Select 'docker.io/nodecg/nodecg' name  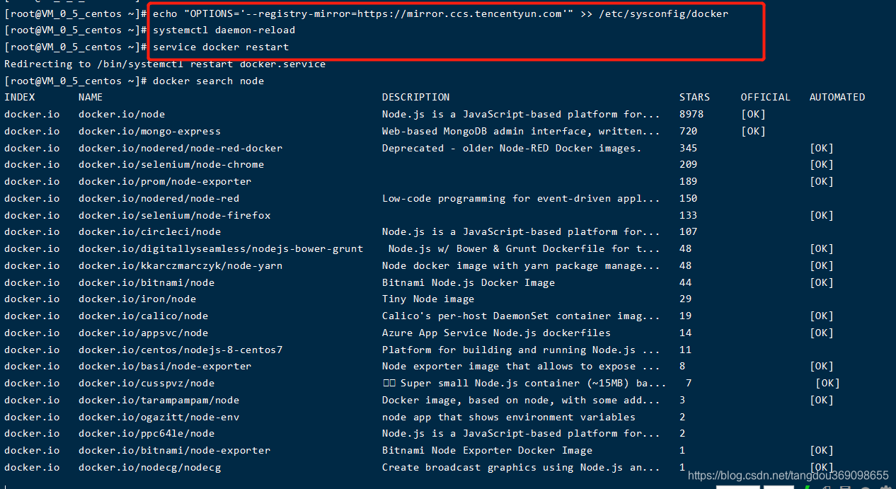point(149,467)
